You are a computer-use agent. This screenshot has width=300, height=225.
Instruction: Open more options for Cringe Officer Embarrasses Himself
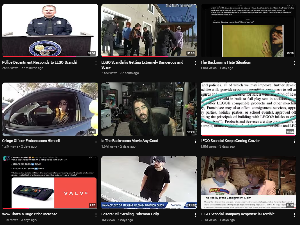click(96, 141)
